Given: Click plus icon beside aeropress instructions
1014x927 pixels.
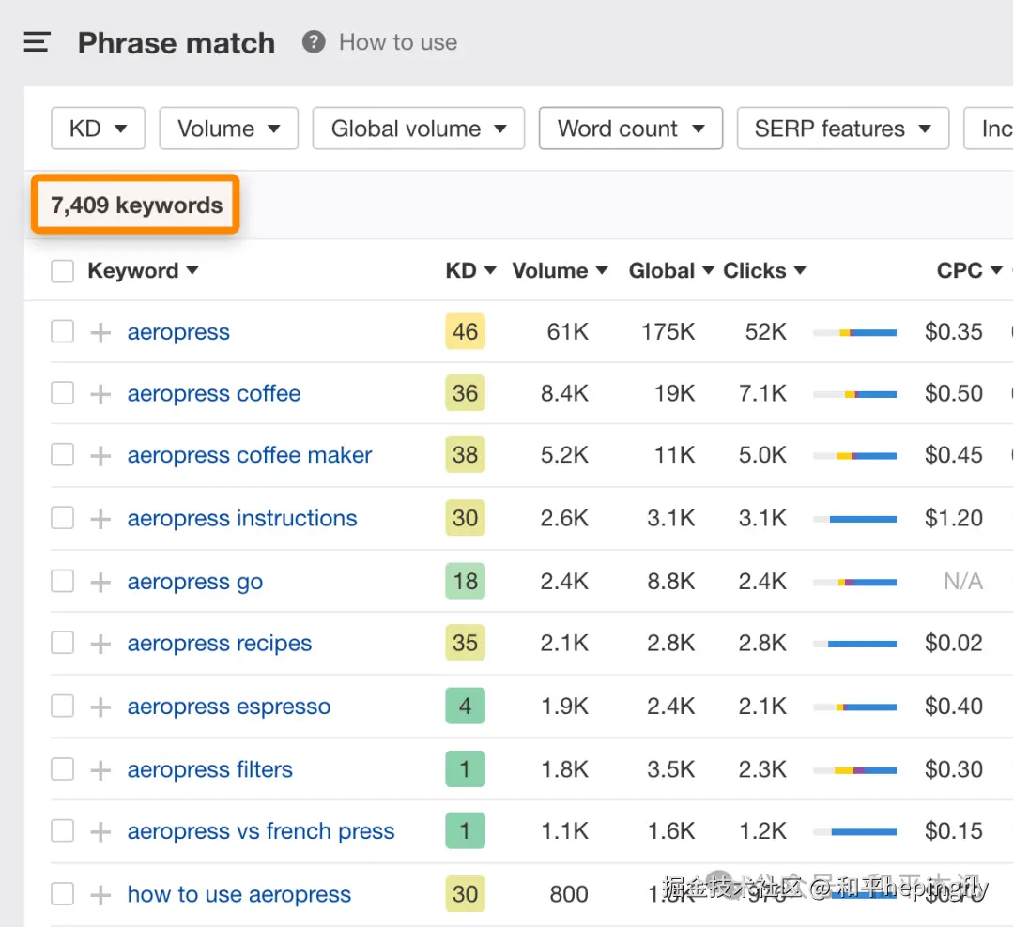Looking at the screenshot, I should pos(100,519).
